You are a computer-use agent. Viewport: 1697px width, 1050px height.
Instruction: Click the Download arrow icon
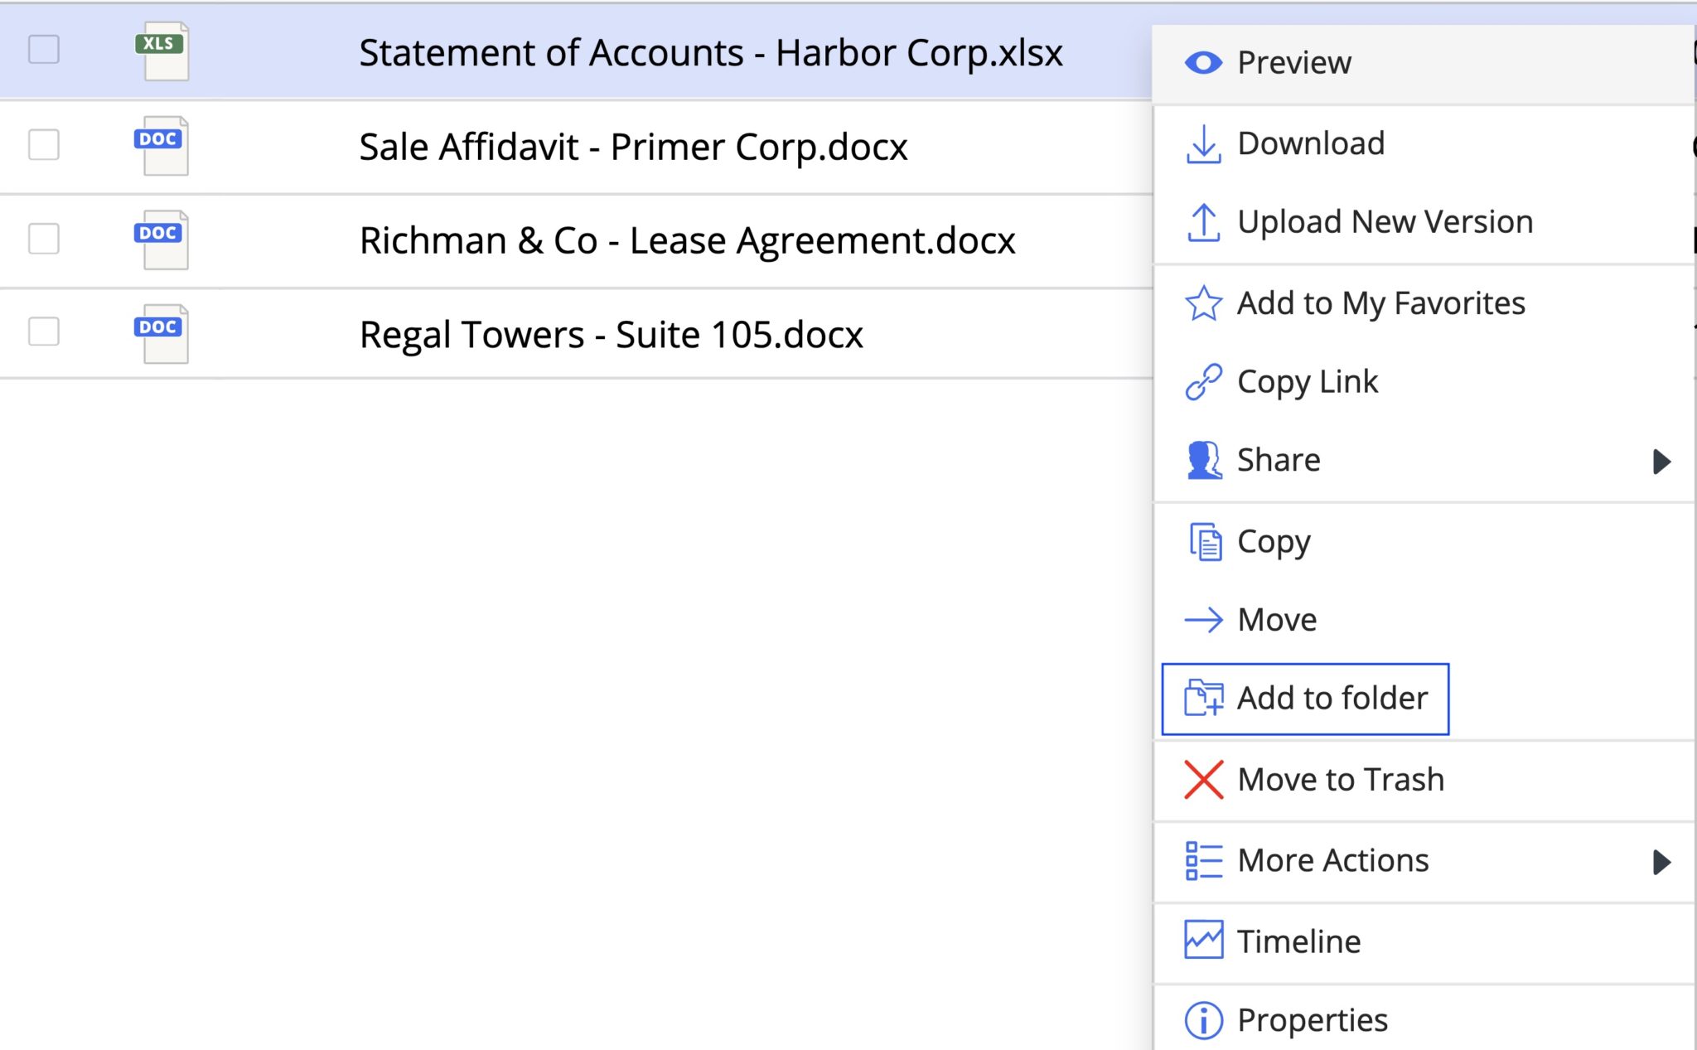tap(1203, 143)
